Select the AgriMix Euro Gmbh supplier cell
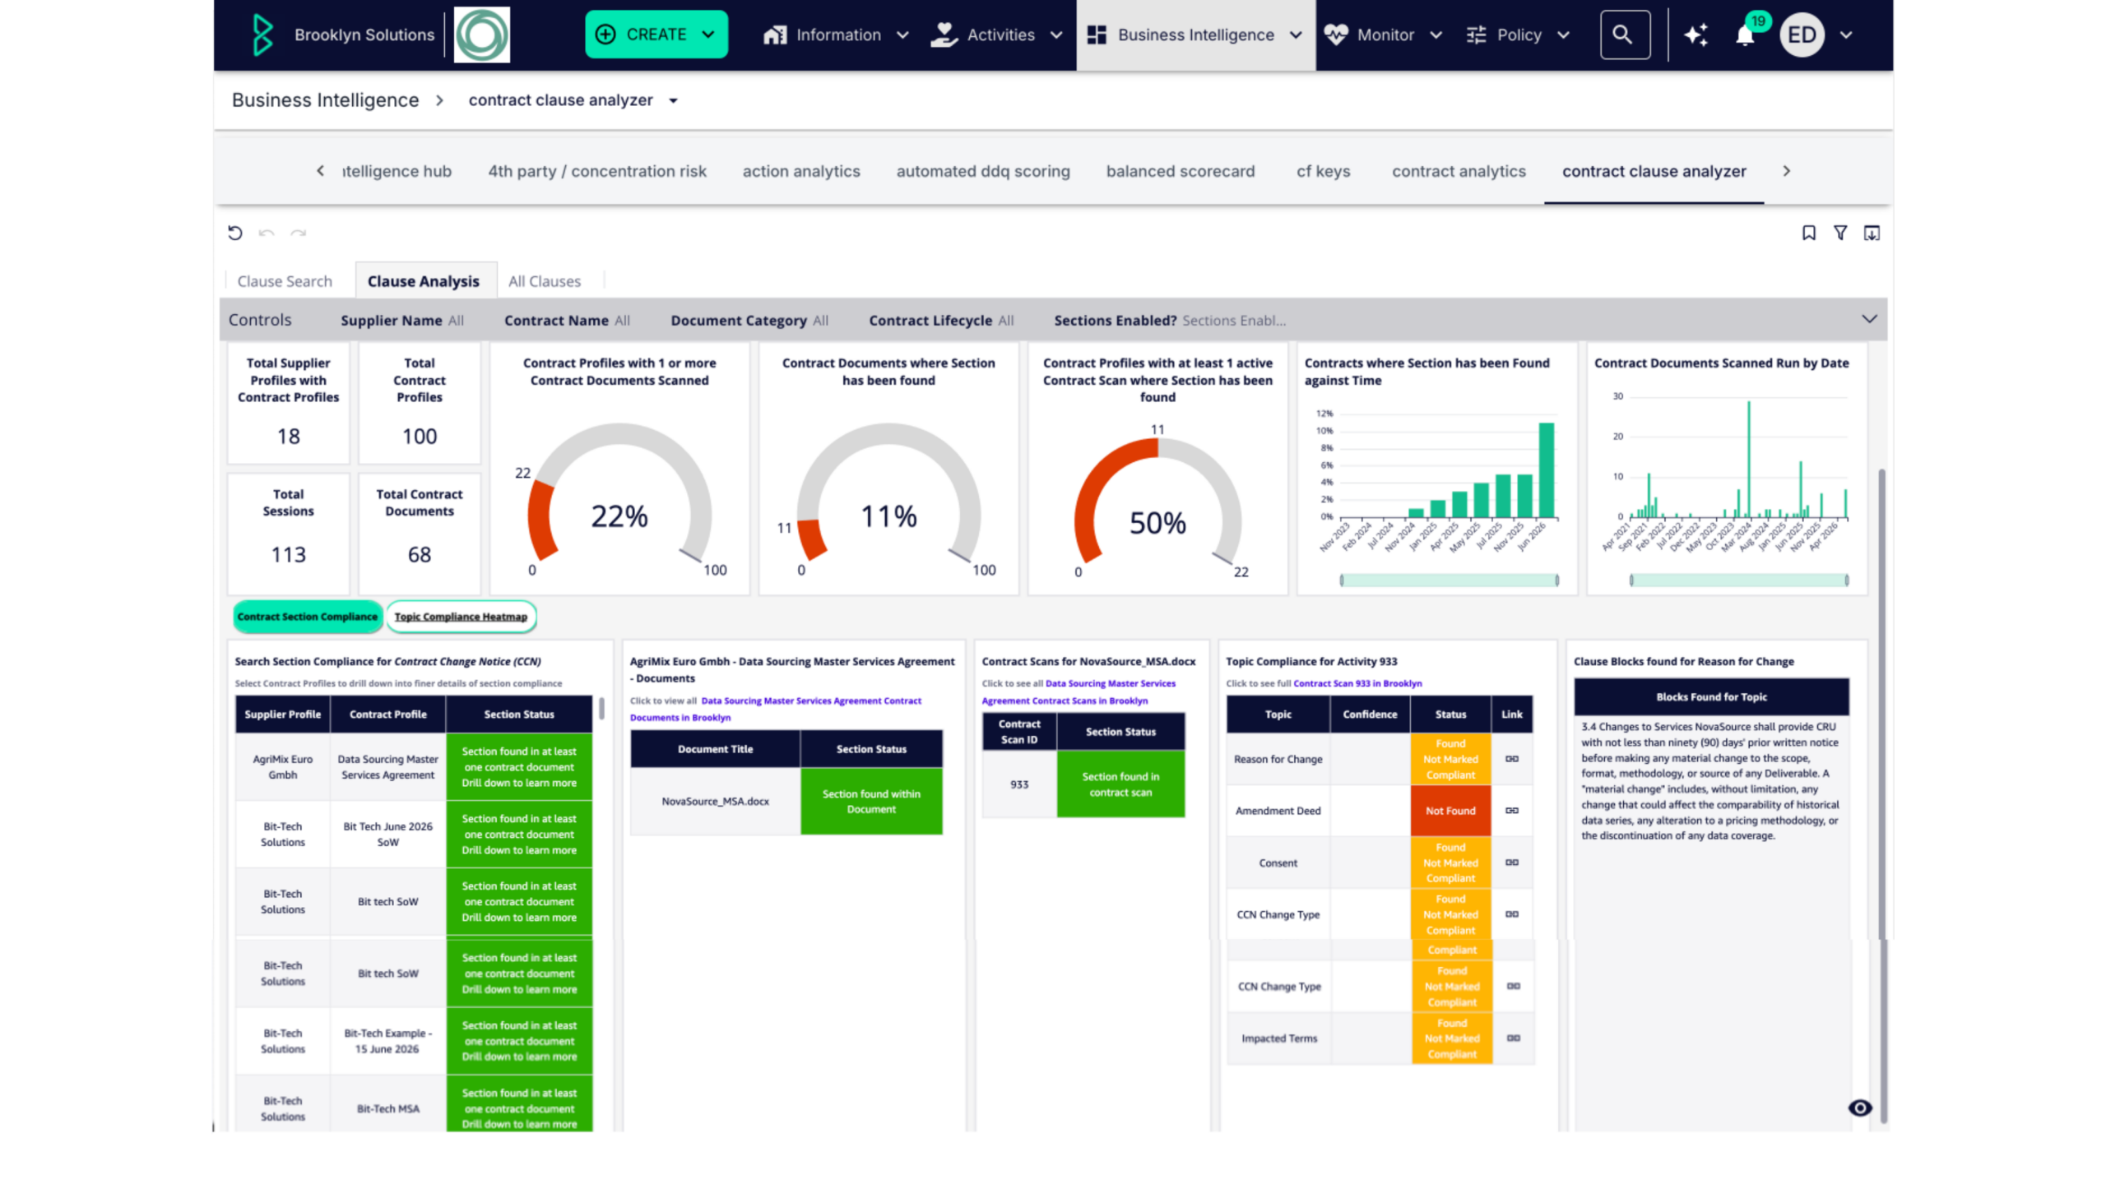 (x=282, y=767)
